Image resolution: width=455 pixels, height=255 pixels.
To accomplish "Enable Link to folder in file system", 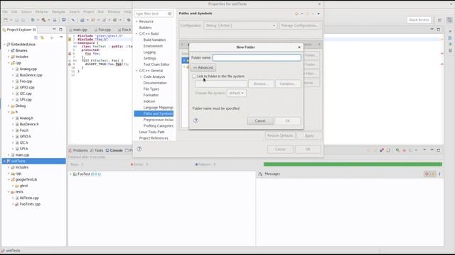I will coord(194,76).
